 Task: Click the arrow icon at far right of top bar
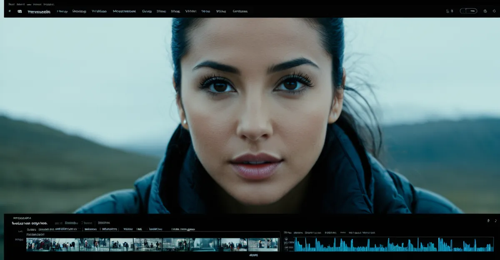(x=495, y=11)
